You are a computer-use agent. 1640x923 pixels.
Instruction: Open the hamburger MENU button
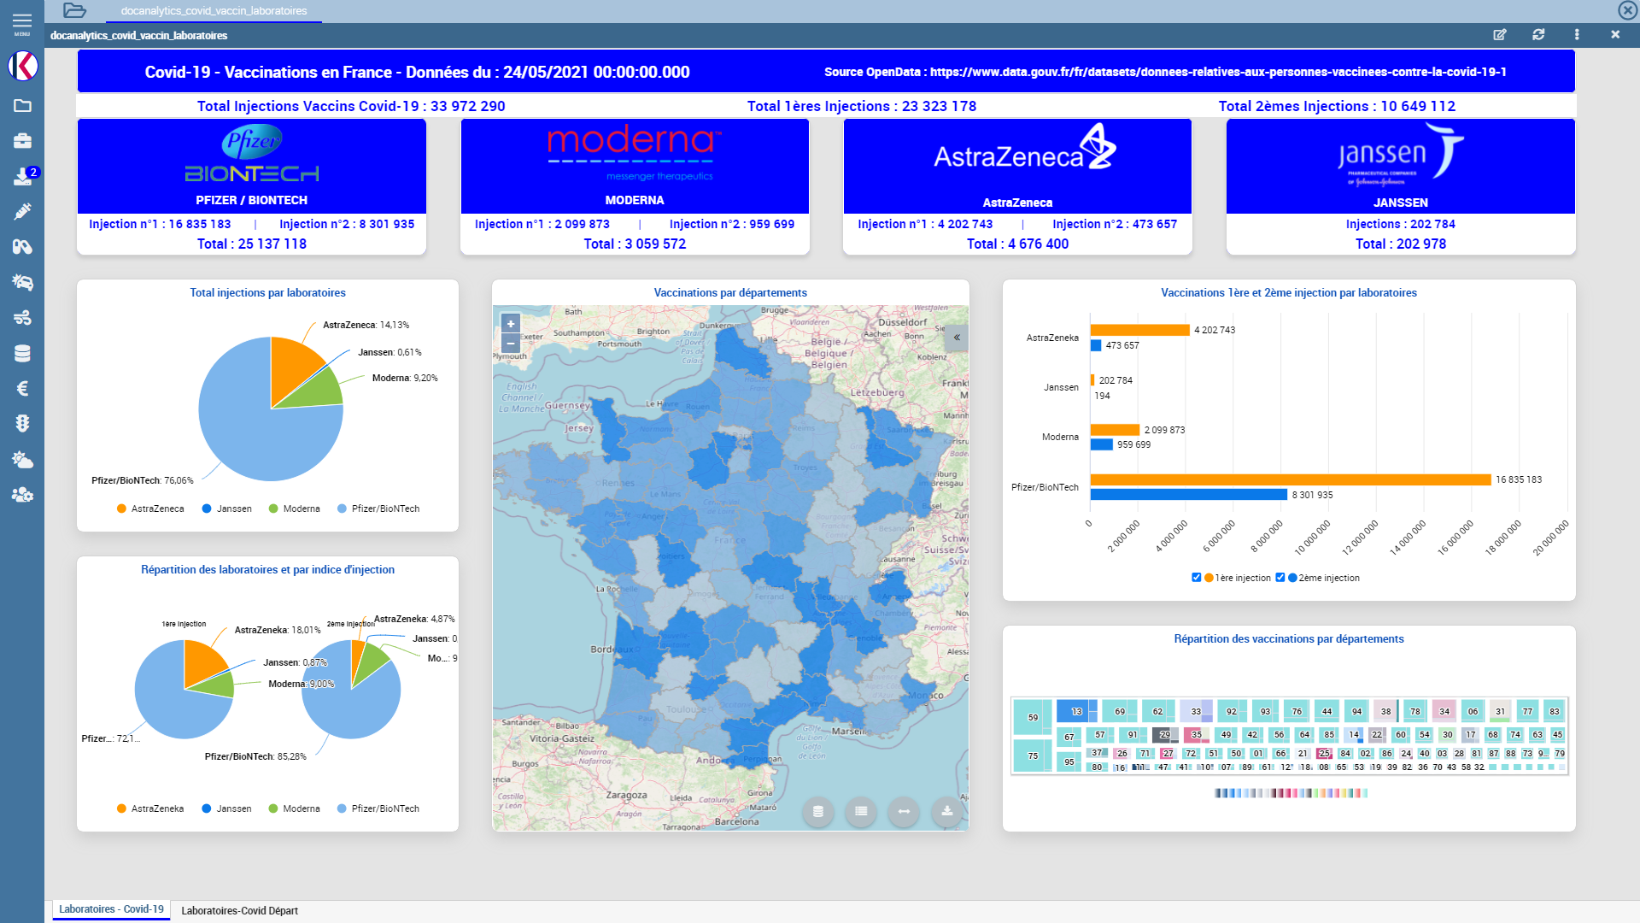tap(22, 23)
